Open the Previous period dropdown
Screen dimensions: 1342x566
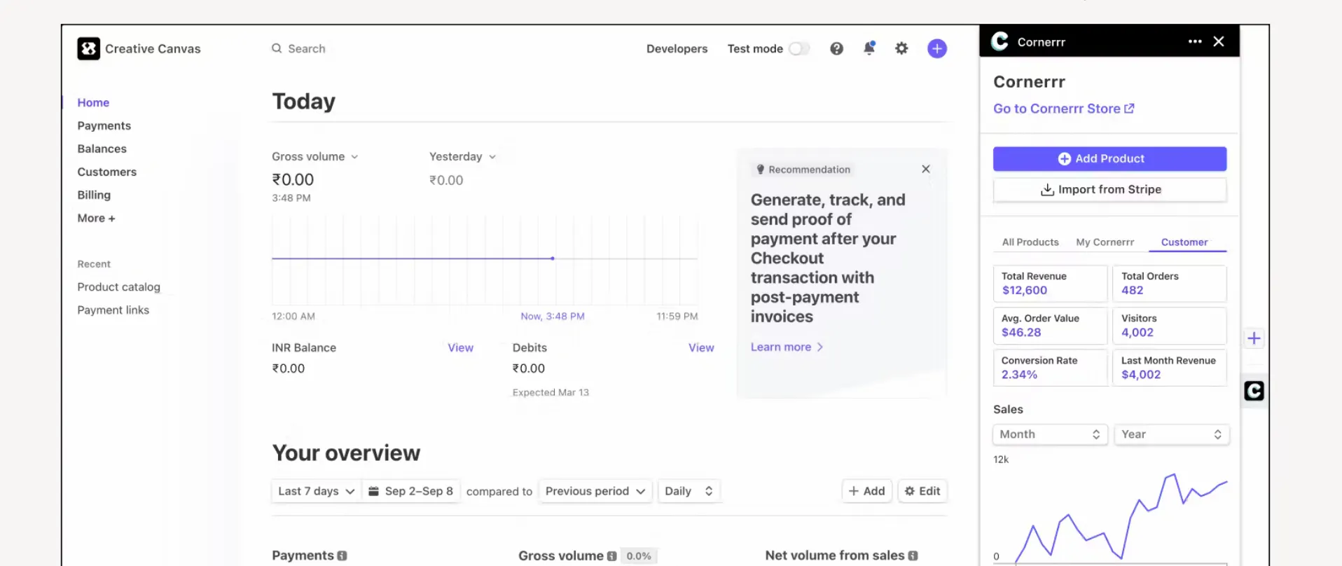595,491
